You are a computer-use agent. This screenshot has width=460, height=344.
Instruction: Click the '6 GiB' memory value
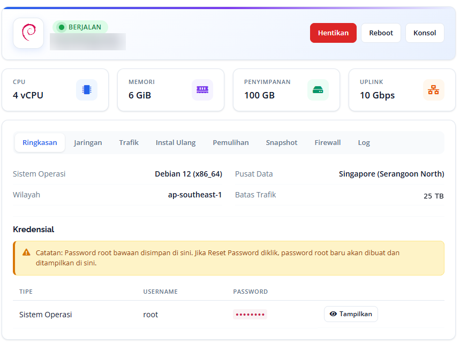coord(140,95)
